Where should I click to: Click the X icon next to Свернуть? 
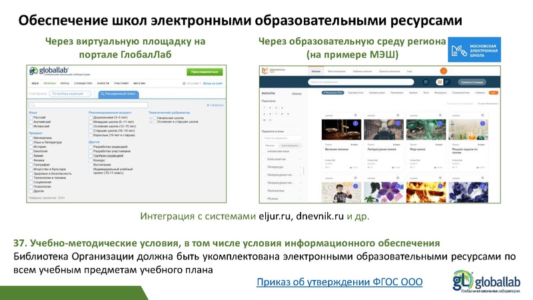(x=208, y=105)
